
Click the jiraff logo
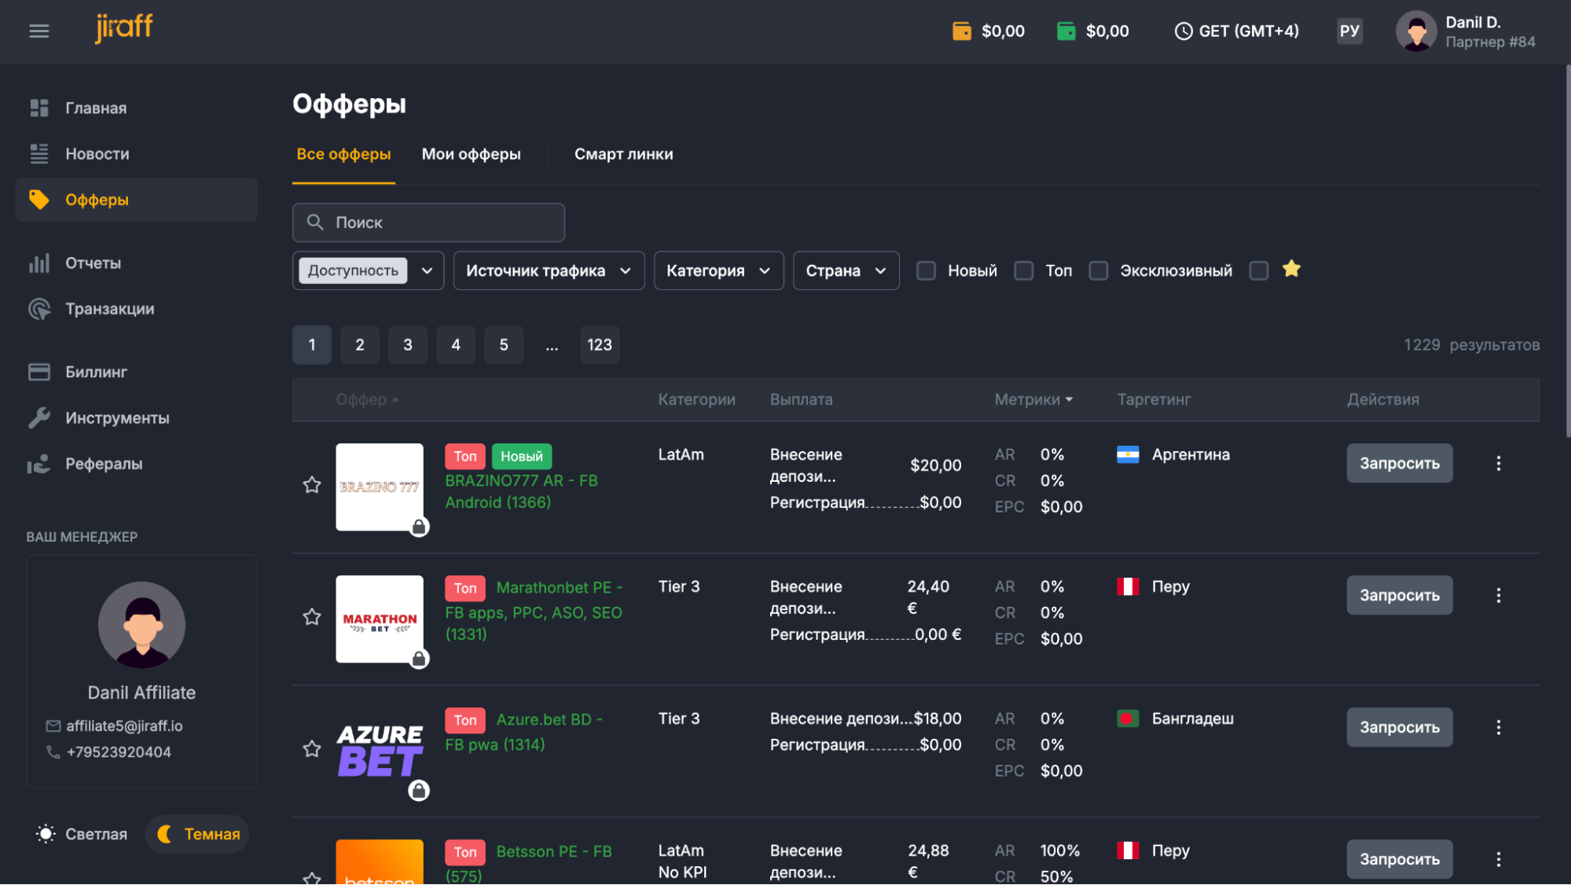pos(123,28)
